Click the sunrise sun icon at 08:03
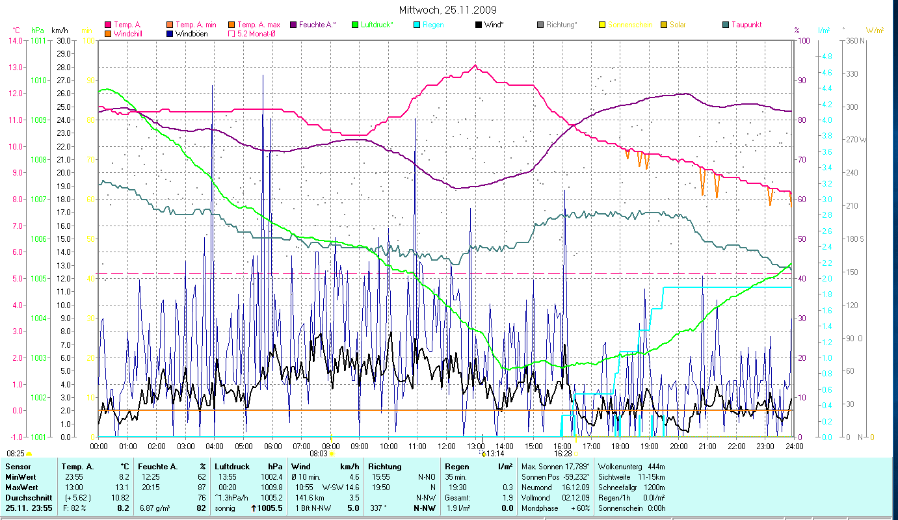Screen dimensions: 898x520 point(332,454)
